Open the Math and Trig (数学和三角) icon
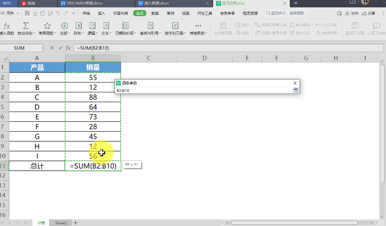The width and height of the screenshot is (386, 226). tap(175, 26)
